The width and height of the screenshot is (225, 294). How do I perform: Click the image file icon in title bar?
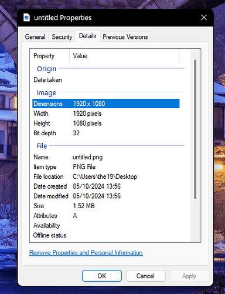(x=26, y=18)
